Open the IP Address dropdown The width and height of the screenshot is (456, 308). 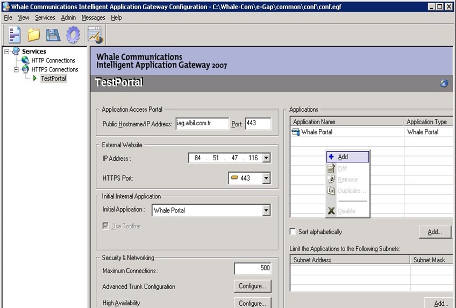click(266, 158)
